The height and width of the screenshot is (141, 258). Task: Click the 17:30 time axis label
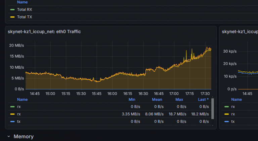pyautogui.click(x=205, y=94)
